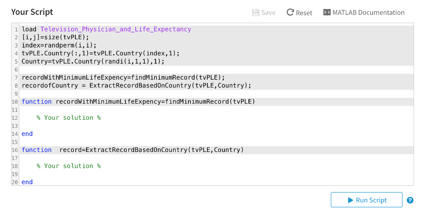
Task: Click the 'end' keyword on line 14
Action: [x=27, y=134]
